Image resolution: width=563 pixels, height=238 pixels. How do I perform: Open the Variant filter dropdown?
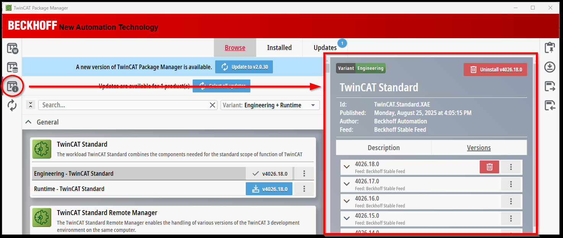coord(270,105)
